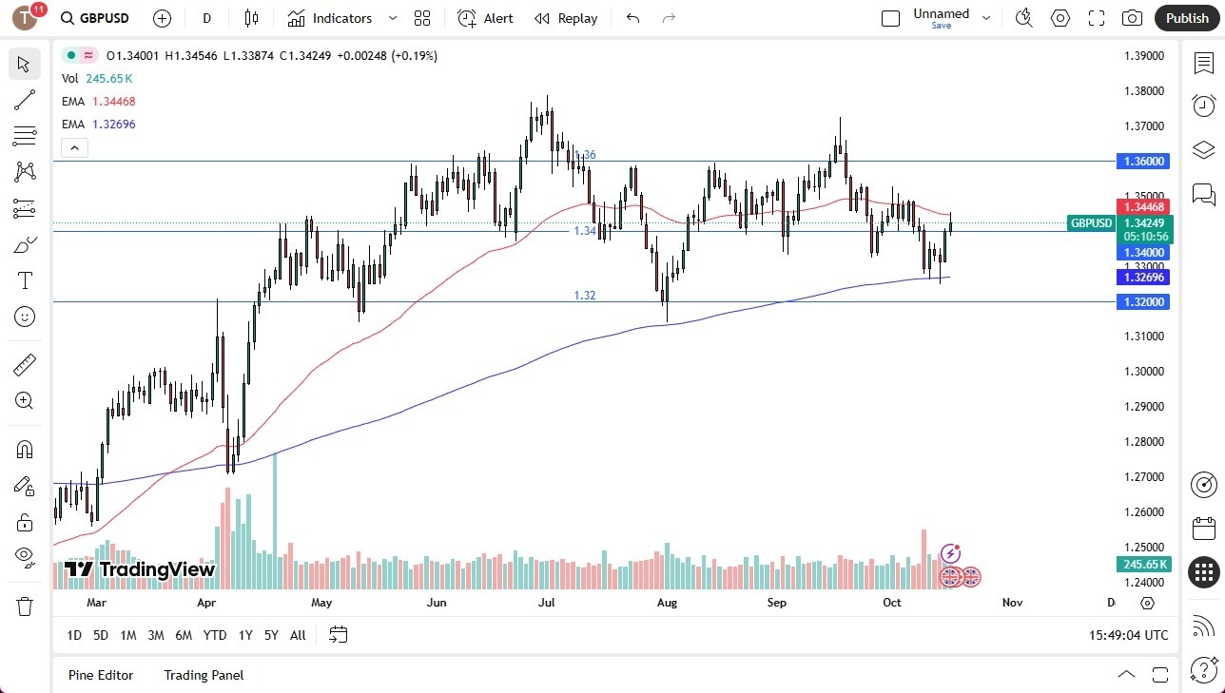Click the GBPUSD symbol search field
This screenshot has width=1225, height=693.
106,18
